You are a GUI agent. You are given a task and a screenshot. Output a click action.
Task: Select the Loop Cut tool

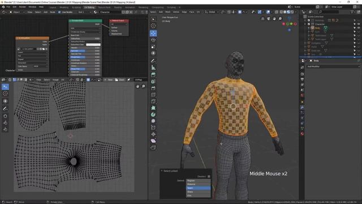click(153, 95)
